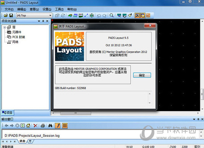This screenshot has height=148, width=204.
Task: Click the PADS Layout logo image
Action: click(x=69, y=47)
